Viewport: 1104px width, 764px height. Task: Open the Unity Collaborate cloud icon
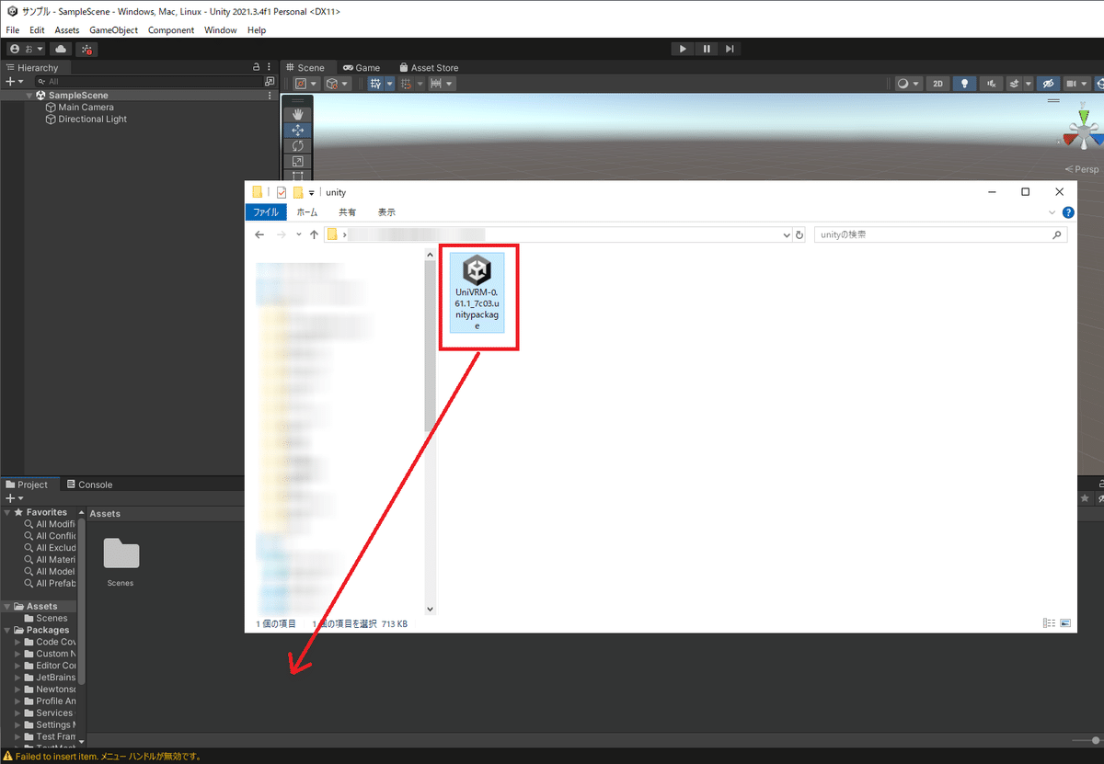pyautogui.click(x=60, y=49)
